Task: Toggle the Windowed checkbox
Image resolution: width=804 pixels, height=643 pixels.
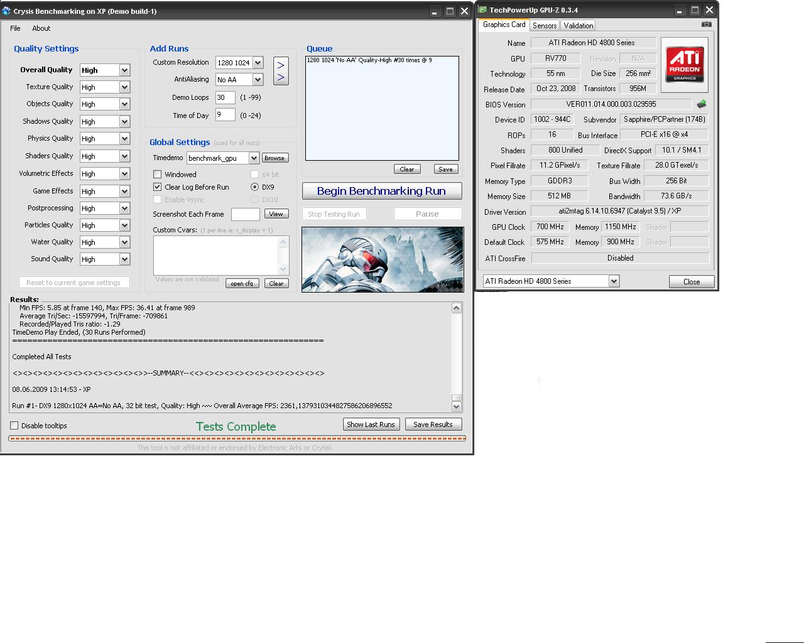Action: coord(158,175)
